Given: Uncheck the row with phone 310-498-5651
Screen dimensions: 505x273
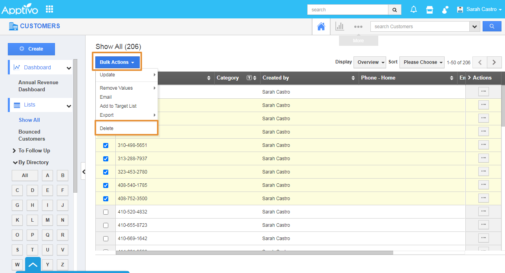Looking at the screenshot, I should click(x=106, y=145).
